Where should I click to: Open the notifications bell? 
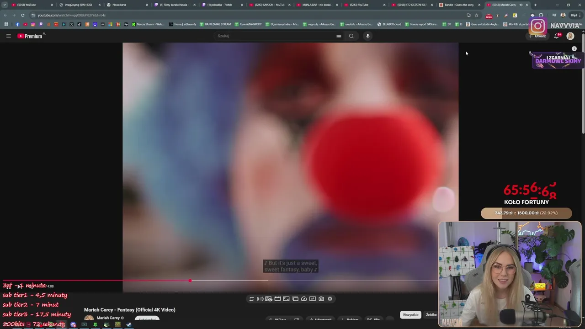point(557,36)
